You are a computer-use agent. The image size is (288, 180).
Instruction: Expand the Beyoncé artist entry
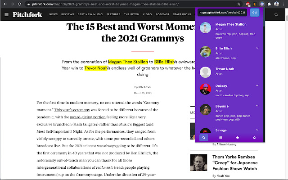pos(257,107)
